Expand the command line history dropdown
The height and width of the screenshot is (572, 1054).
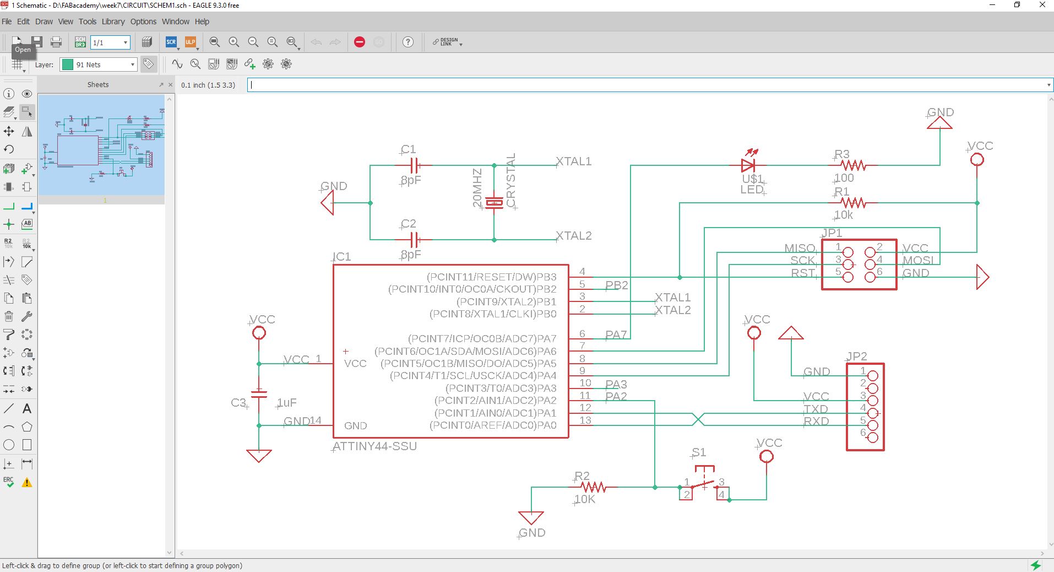(1048, 85)
